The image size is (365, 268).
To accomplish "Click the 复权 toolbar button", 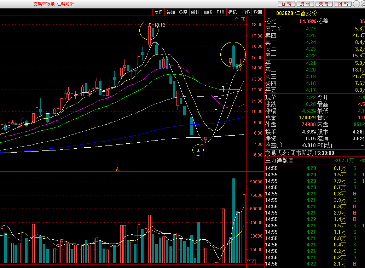I will (159, 12).
